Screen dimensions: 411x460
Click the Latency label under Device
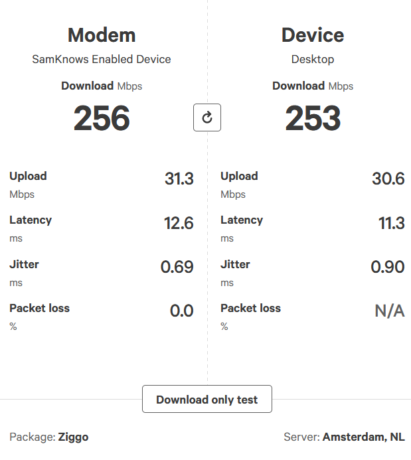coord(241,220)
